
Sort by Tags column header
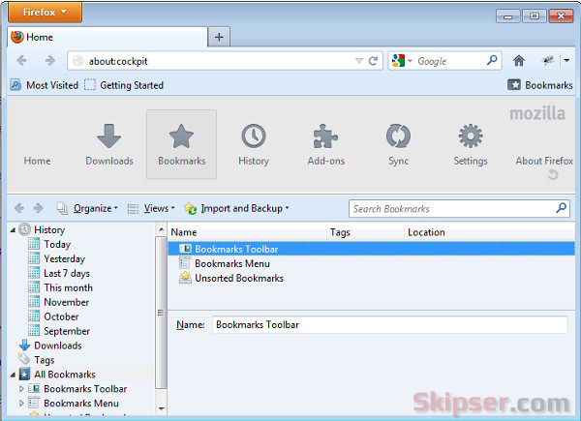coord(366,232)
